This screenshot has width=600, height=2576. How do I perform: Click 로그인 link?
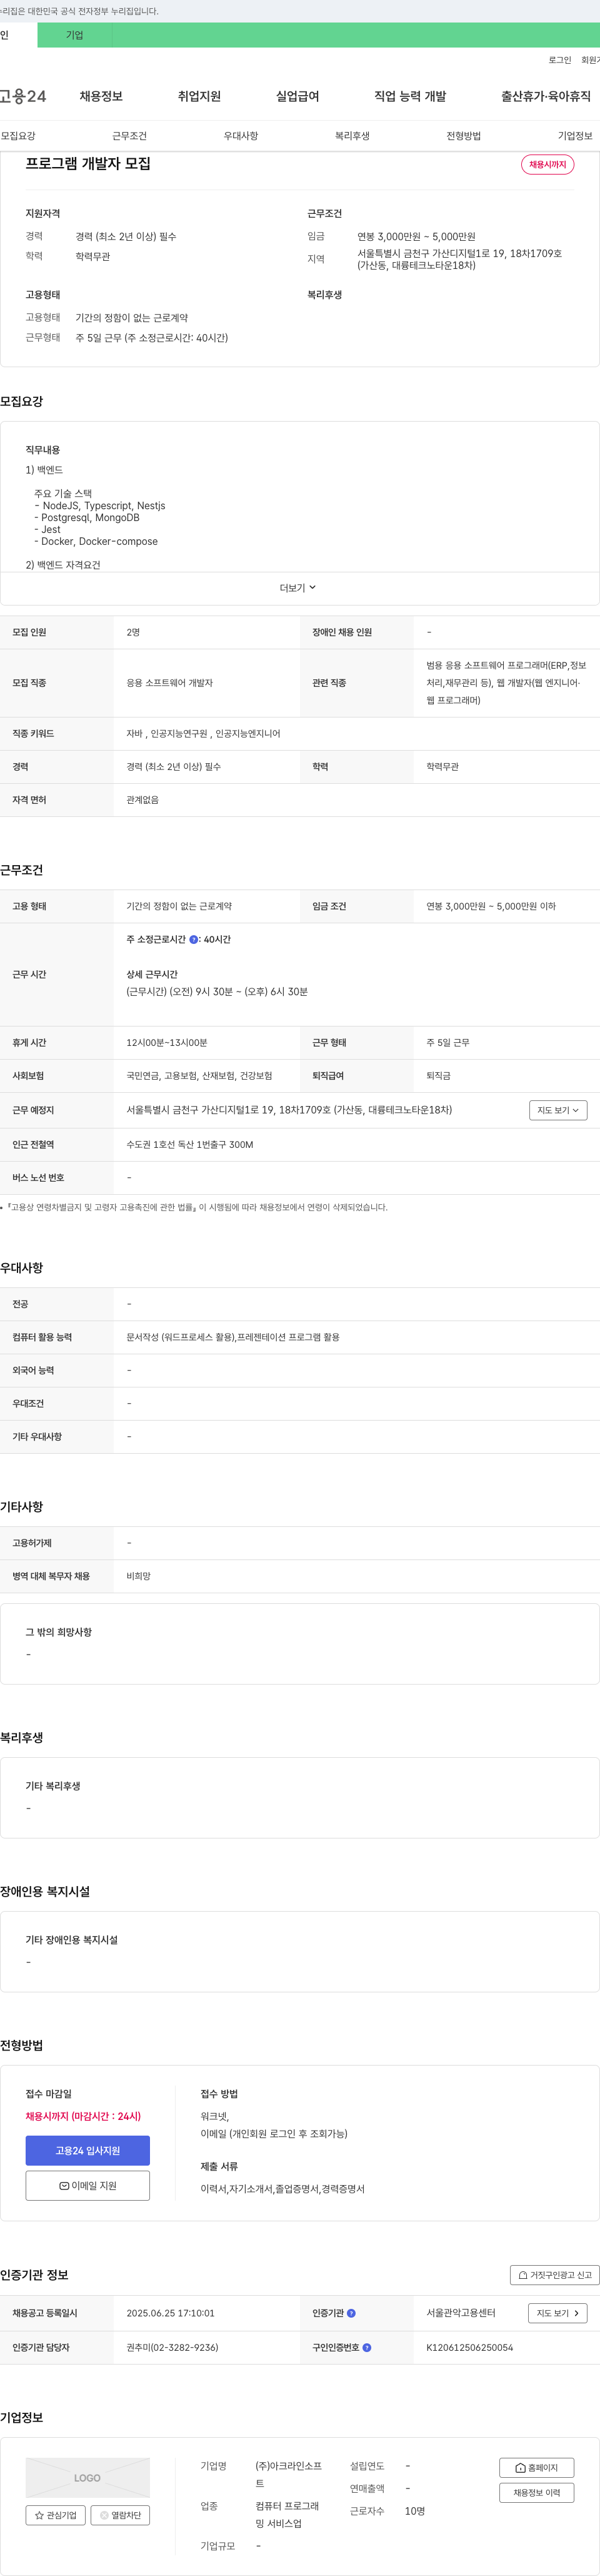click(559, 60)
